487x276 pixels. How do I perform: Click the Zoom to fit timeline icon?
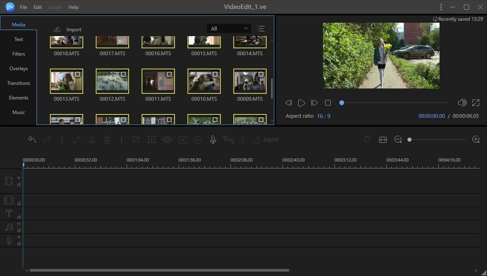(x=383, y=140)
